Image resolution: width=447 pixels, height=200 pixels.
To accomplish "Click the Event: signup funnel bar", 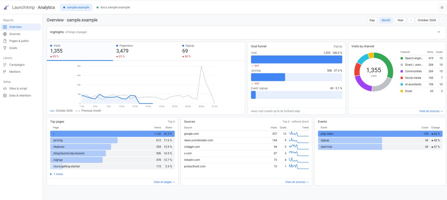I will click(296, 95).
